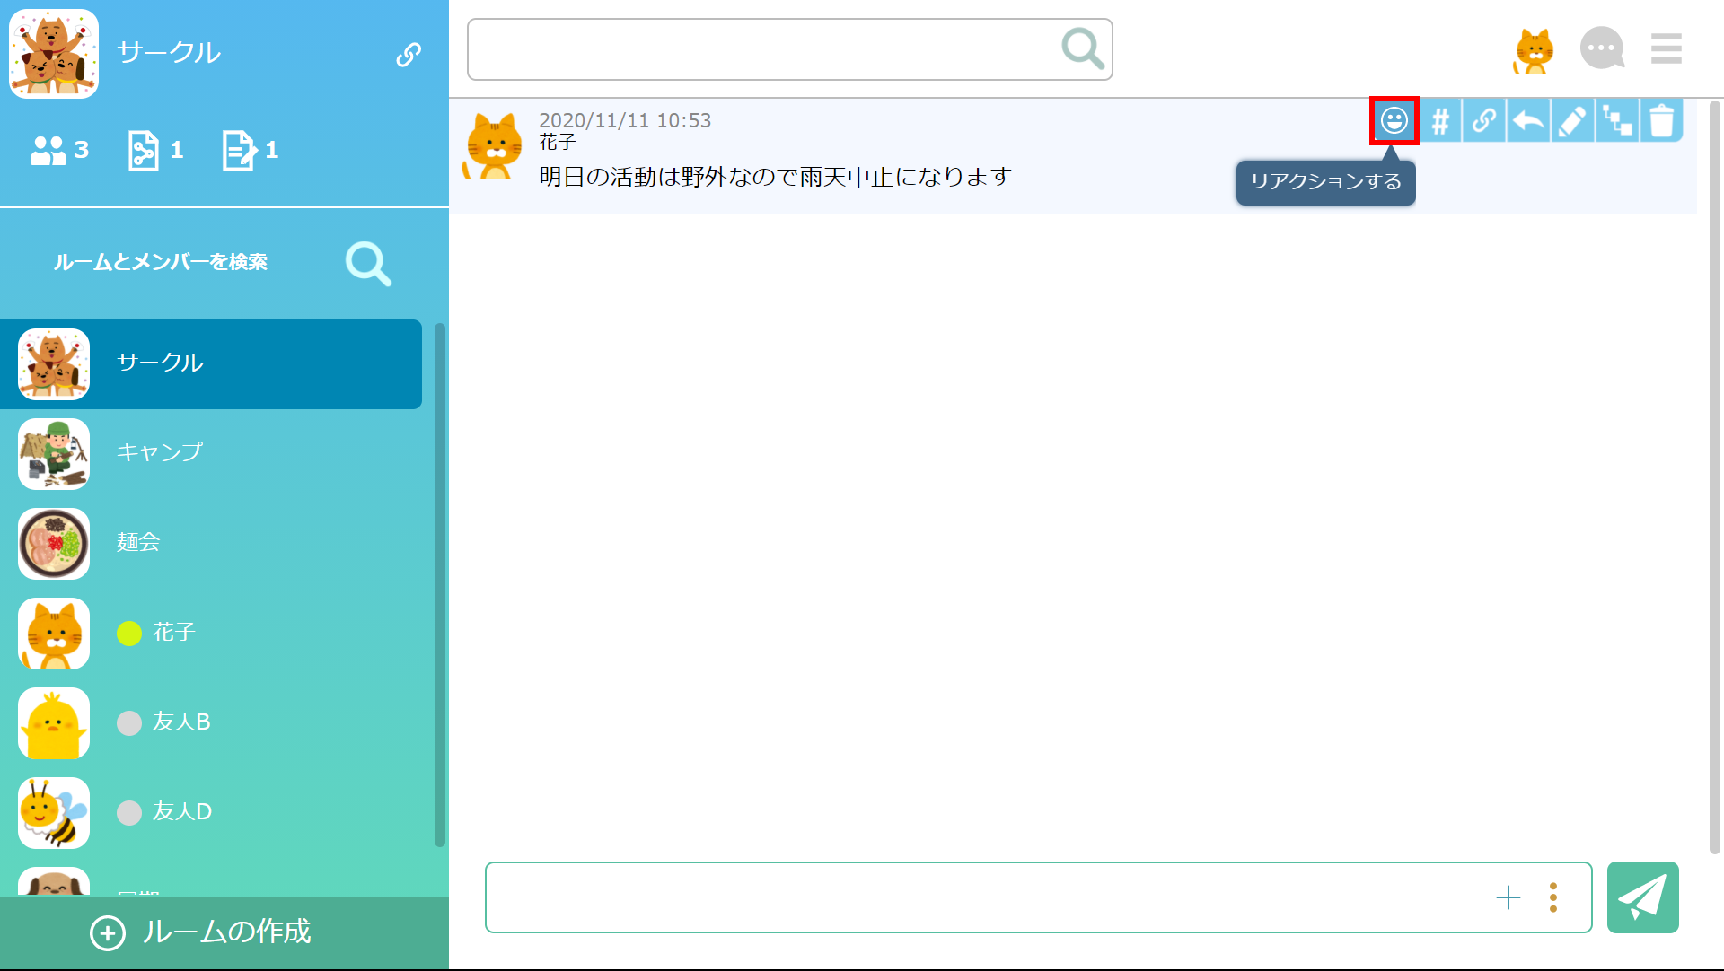Viewport: 1724px width, 971px height.
Task: Click the room link icon beside サークル title
Action: (x=409, y=55)
